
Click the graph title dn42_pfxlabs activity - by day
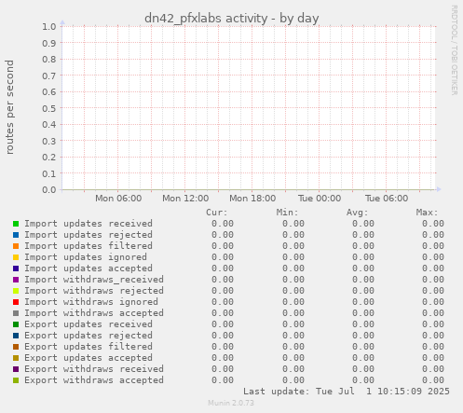(x=232, y=19)
